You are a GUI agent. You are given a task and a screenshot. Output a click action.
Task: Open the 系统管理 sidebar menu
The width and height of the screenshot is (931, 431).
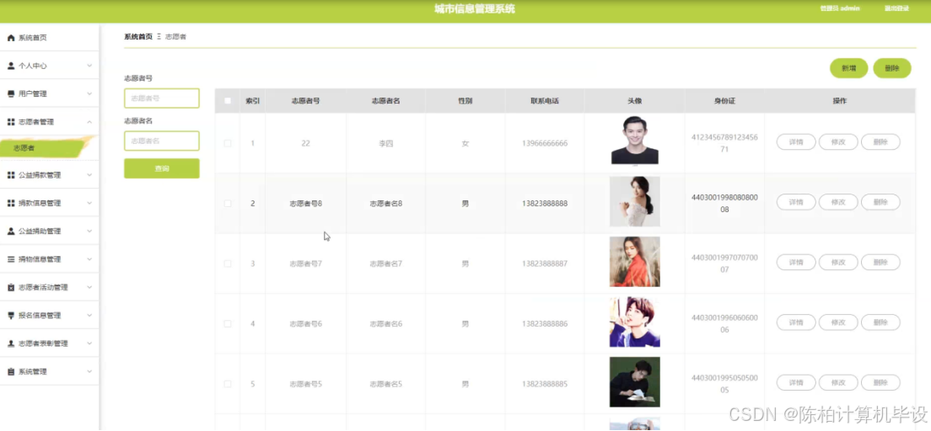(x=49, y=372)
